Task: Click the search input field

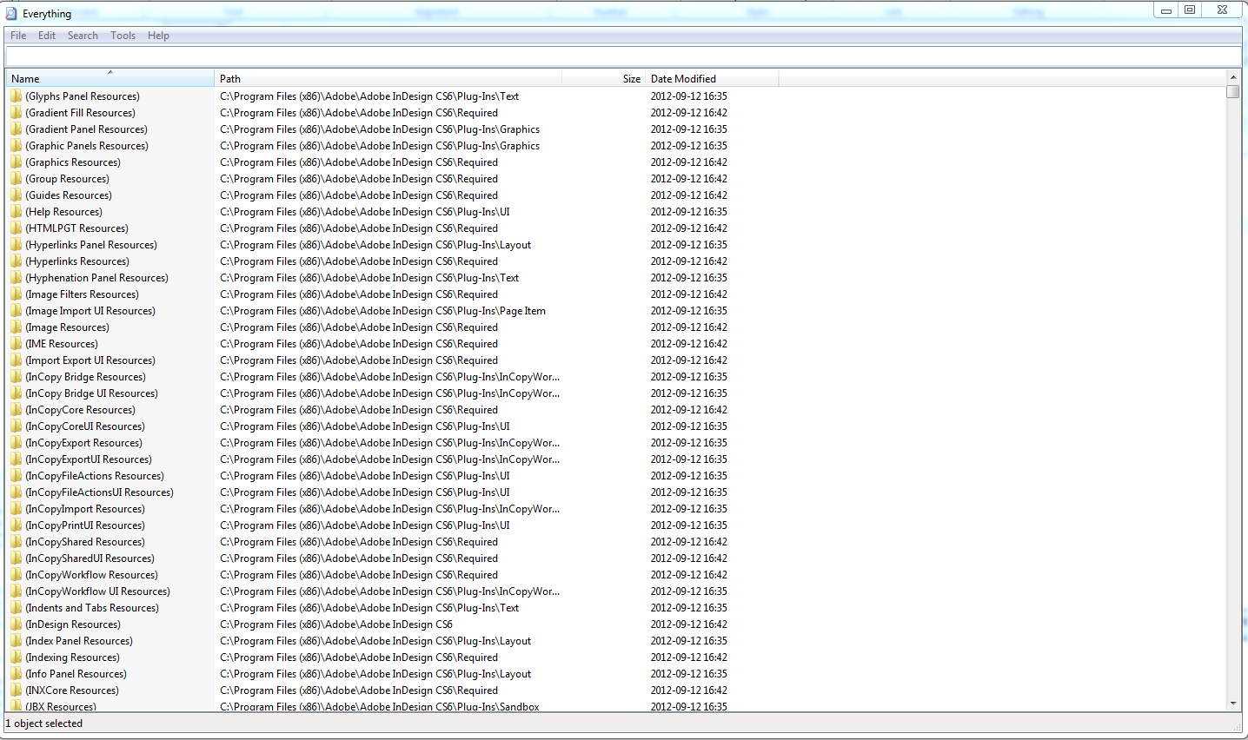Action: pyautogui.click(x=623, y=56)
